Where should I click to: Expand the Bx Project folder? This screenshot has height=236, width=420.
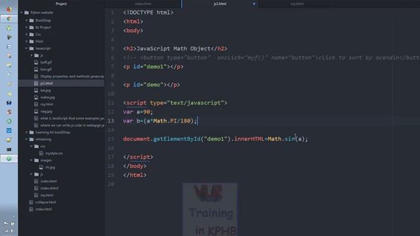pyautogui.click(x=26, y=28)
